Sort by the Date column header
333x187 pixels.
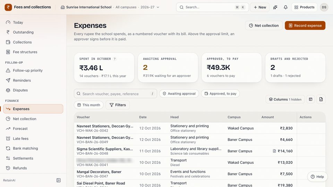point(143,117)
